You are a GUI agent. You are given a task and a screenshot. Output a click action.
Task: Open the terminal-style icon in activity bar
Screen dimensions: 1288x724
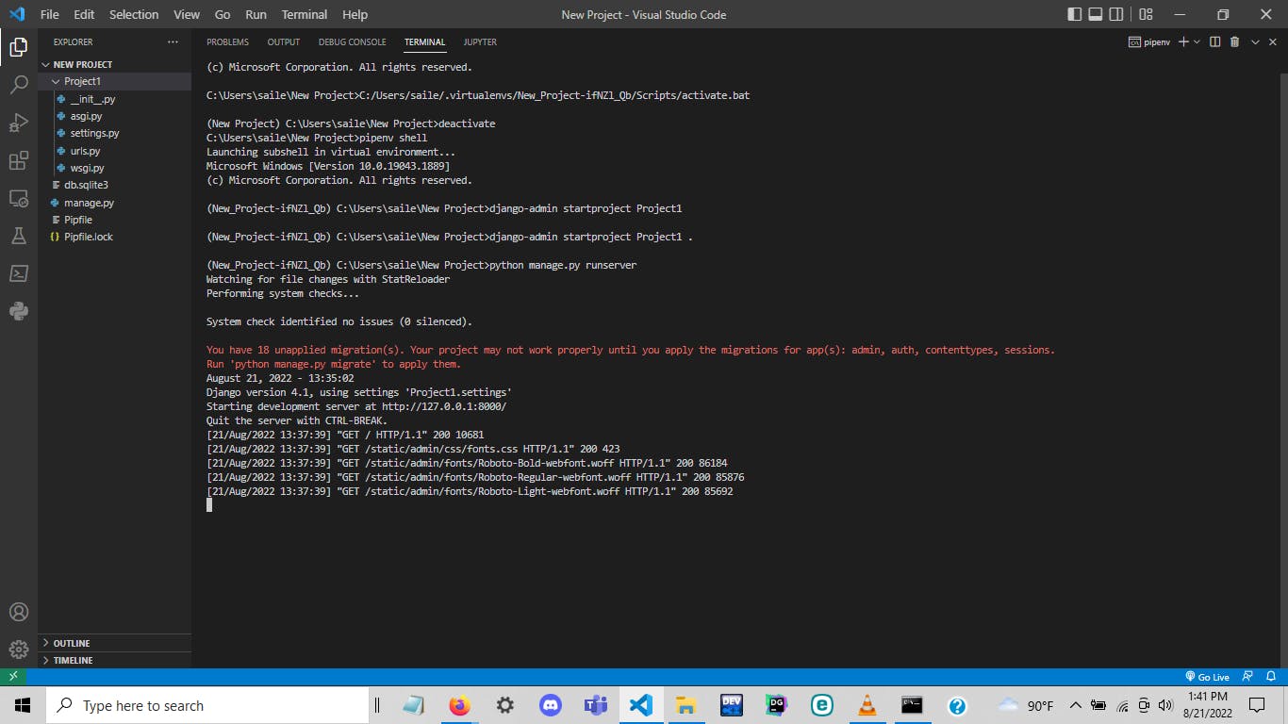[x=18, y=273]
